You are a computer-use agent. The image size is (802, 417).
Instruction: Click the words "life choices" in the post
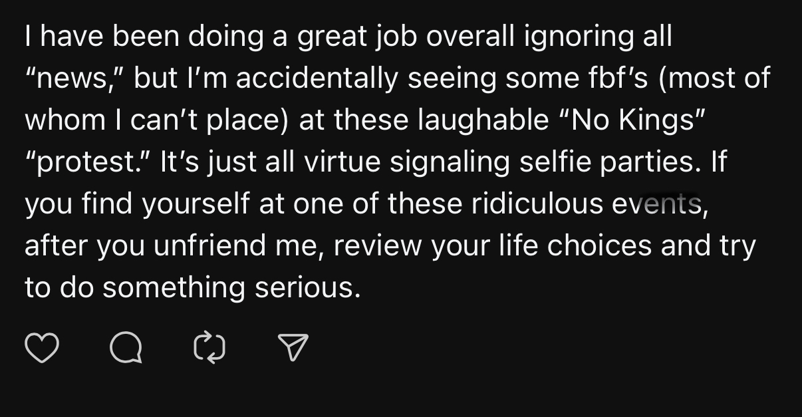click(579, 246)
